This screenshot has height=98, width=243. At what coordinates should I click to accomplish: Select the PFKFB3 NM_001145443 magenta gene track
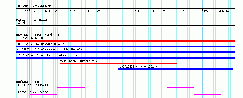(x=126, y=87)
